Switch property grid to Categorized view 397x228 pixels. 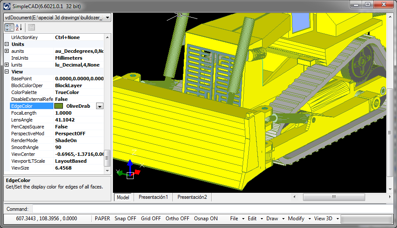tap(9, 27)
